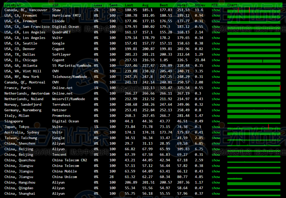Image resolution: width=286 pixels, height=198 pixels.
Task: Click the Avg column header
Action: (145, 5)
